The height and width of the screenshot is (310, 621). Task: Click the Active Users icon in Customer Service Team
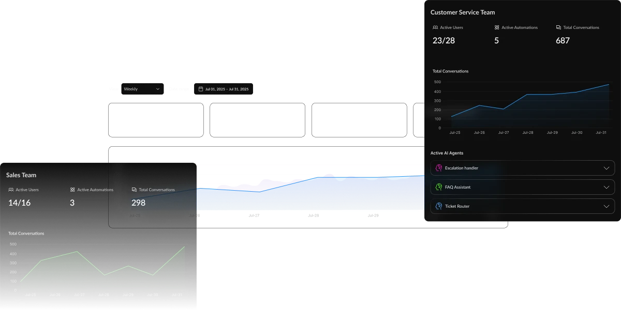tap(435, 27)
